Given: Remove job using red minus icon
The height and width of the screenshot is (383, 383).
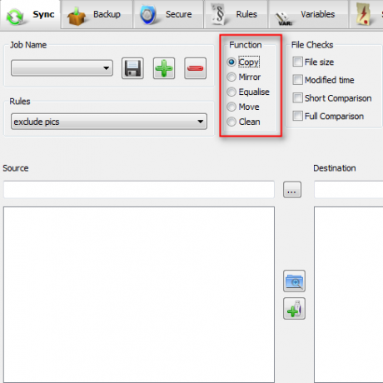Looking at the screenshot, I should pos(195,68).
